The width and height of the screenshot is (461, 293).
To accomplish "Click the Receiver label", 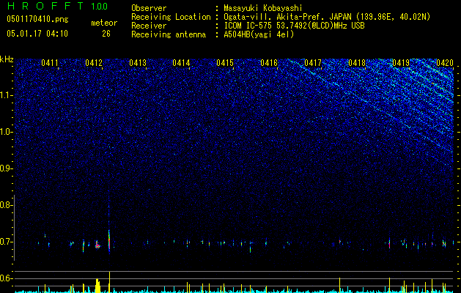I will (149, 26).
